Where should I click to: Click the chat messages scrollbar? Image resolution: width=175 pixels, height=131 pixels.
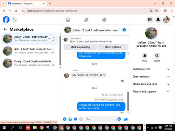(x=128, y=101)
